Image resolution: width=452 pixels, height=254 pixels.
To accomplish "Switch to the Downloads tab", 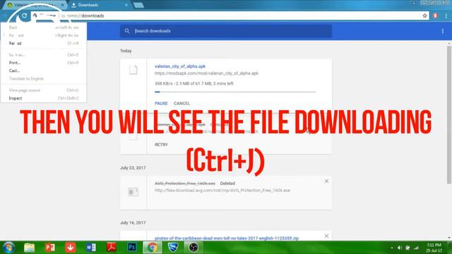I will tap(99, 5).
